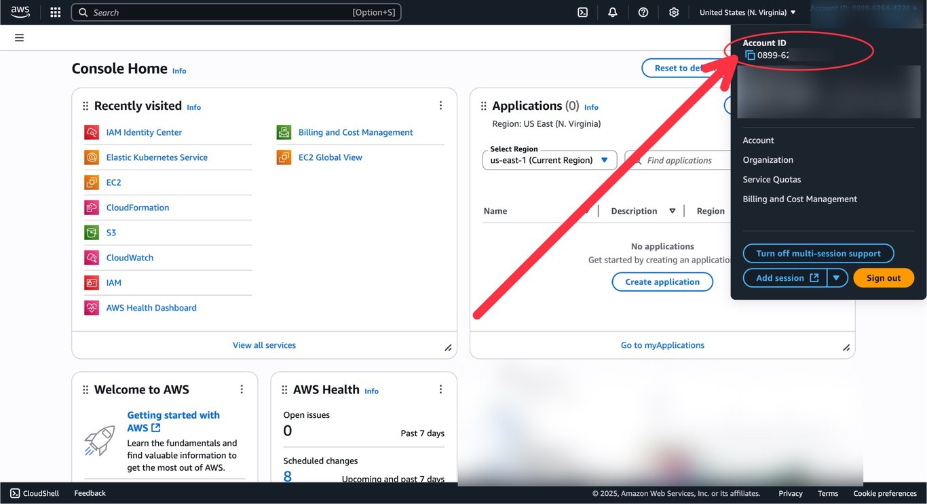Click the 8 scheduled changes count
This screenshot has height=504, width=927.
click(288, 476)
